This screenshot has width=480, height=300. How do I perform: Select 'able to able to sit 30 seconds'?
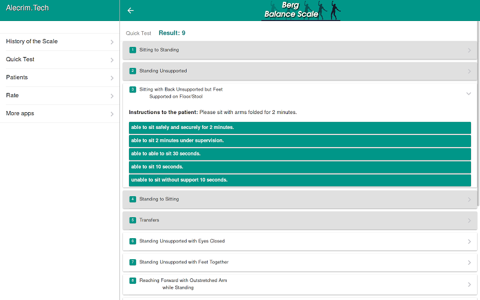299,154
